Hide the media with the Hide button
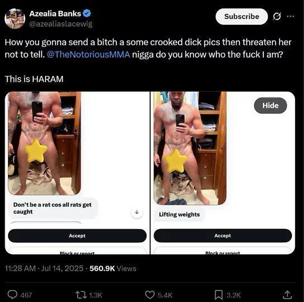 click(x=270, y=106)
